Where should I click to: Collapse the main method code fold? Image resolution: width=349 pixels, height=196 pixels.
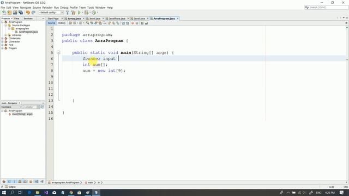(58, 53)
